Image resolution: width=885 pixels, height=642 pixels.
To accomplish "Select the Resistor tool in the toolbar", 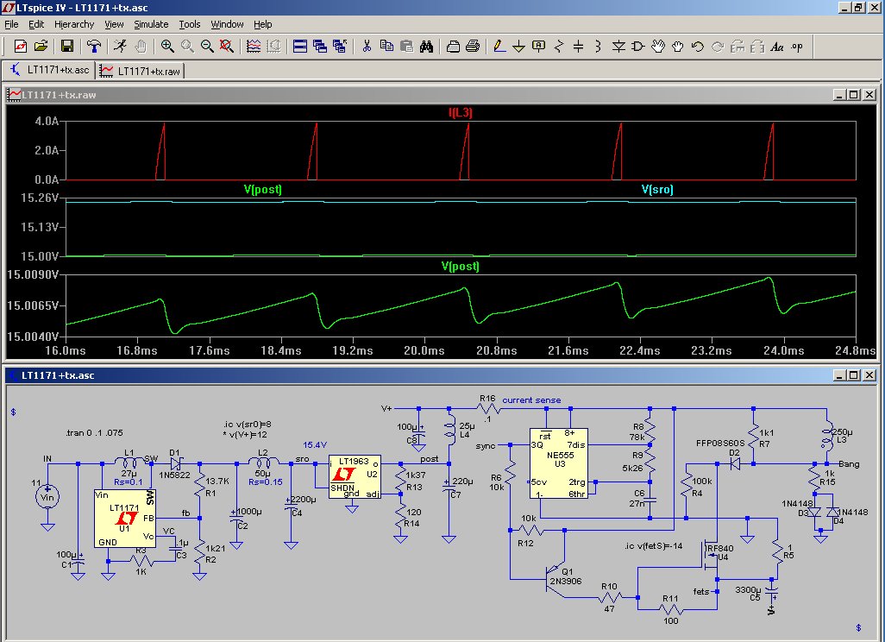I will point(559,47).
